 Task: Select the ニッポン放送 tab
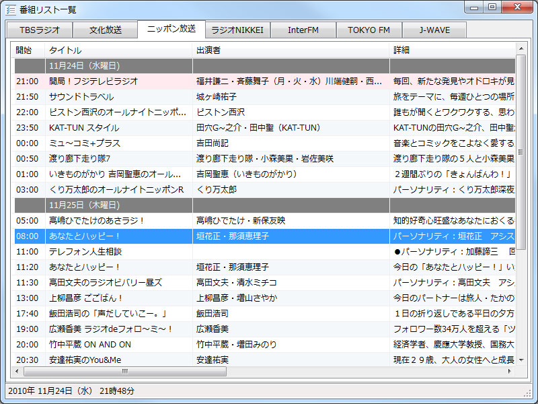pos(172,30)
